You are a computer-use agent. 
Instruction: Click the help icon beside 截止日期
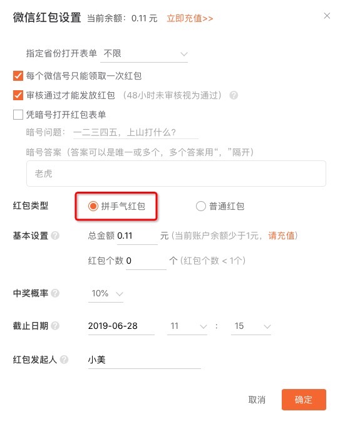55,326
